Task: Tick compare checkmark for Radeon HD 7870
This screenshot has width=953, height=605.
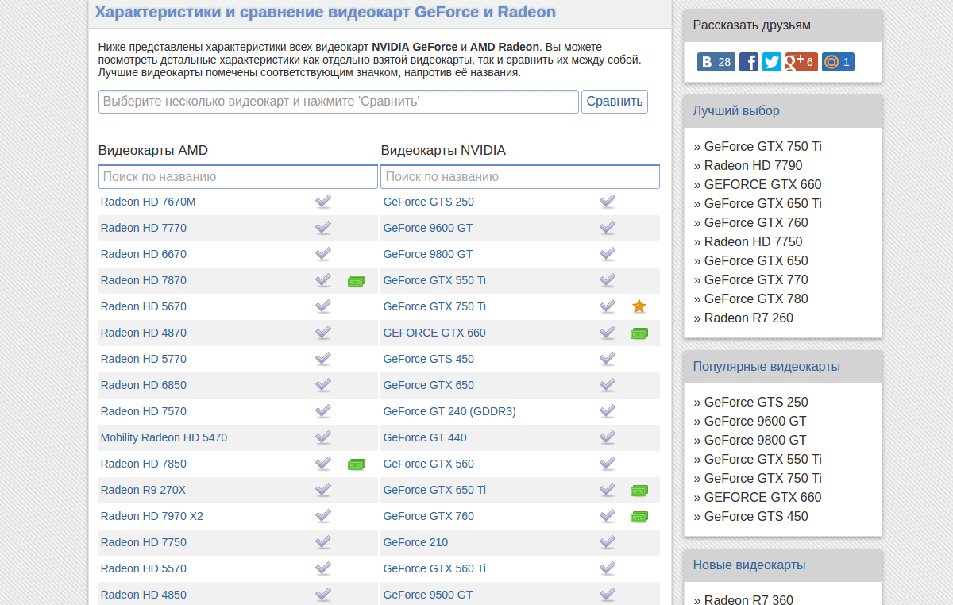Action: pyautogui.click(x=323, y=280)
